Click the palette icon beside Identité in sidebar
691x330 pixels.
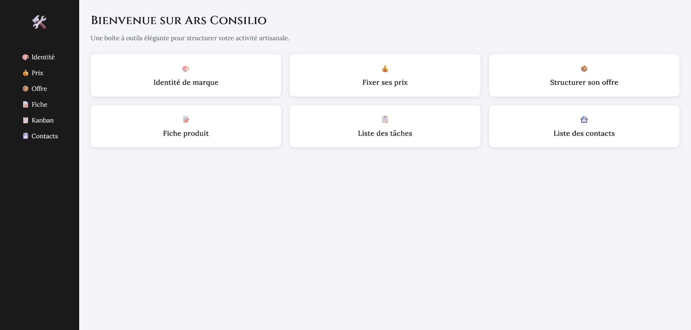tap(26, 57)
